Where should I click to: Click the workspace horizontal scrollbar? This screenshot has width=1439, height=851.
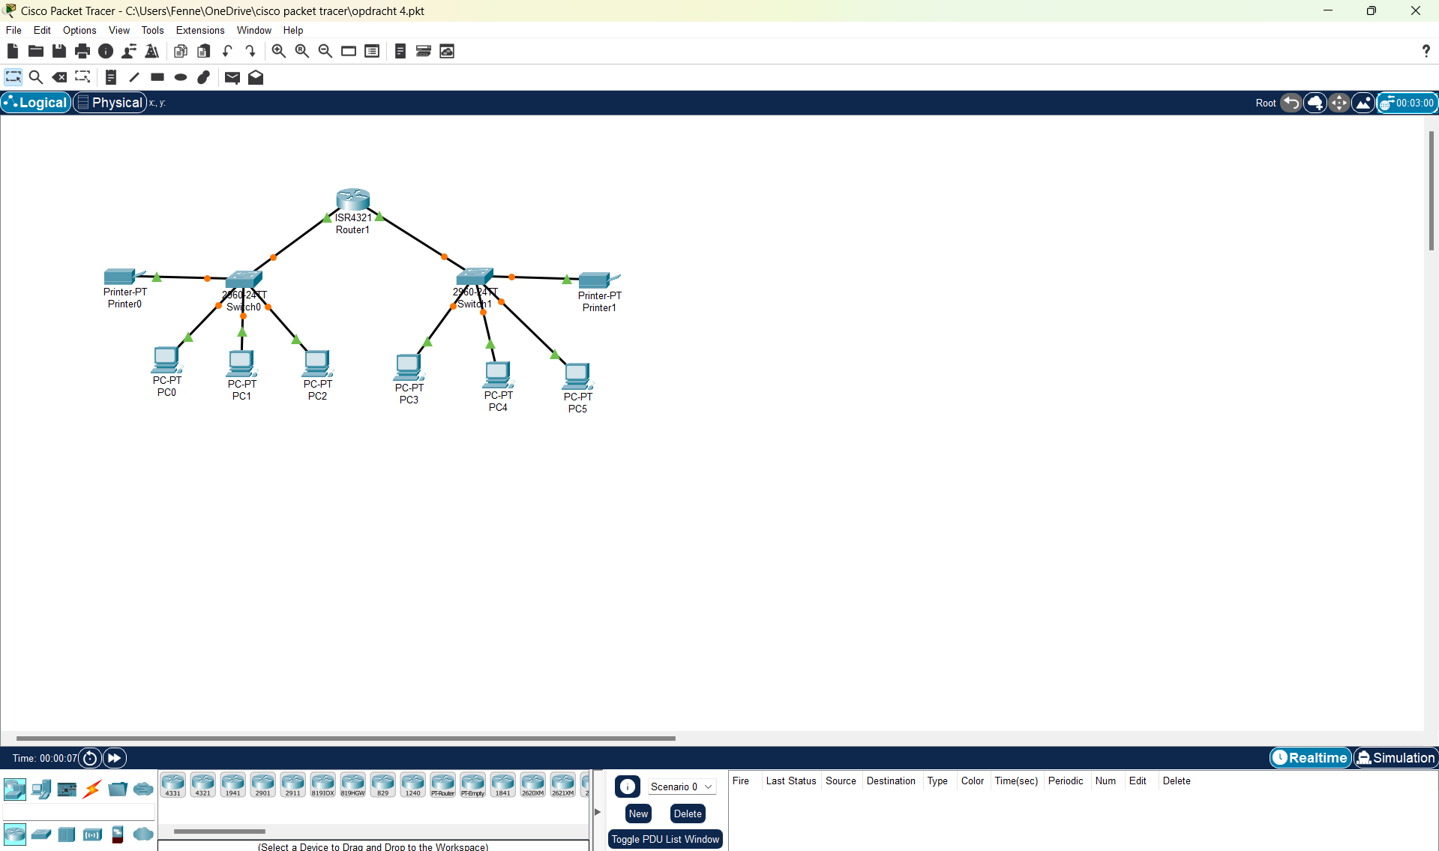pyautogui.click(x=345, y=739)
